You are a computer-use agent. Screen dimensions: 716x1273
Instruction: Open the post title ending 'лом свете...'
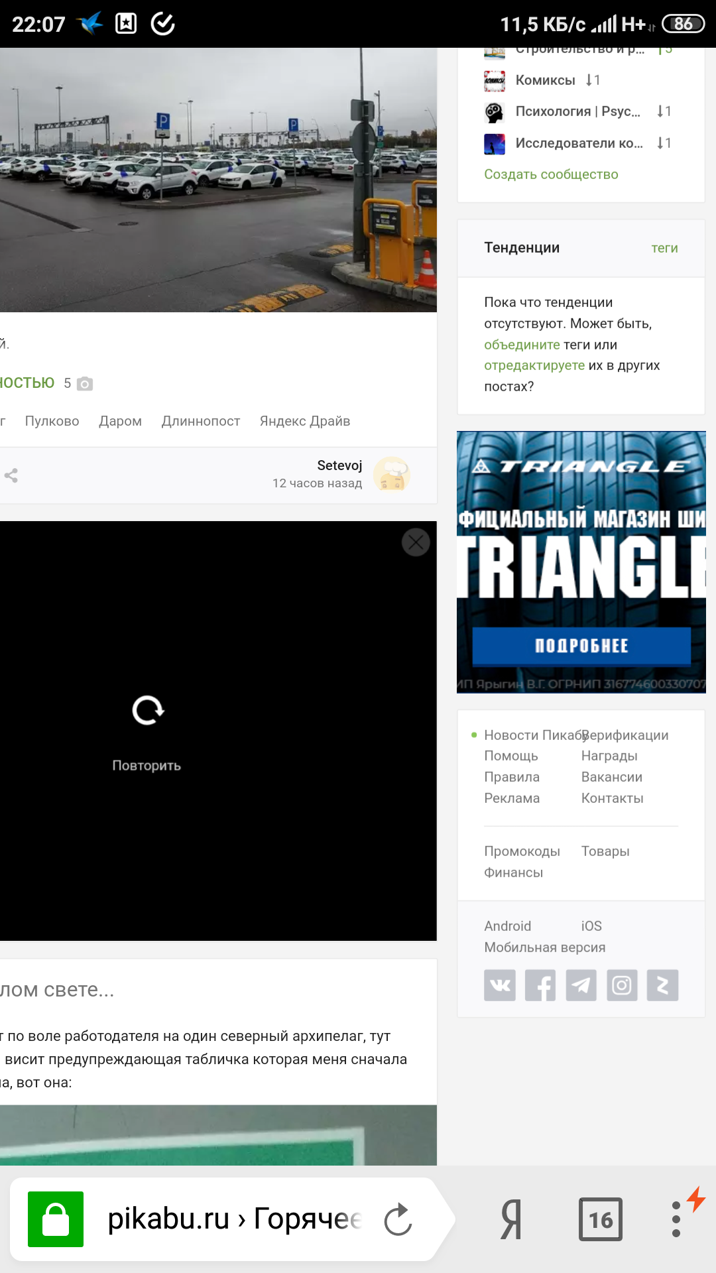coord(57,989)
